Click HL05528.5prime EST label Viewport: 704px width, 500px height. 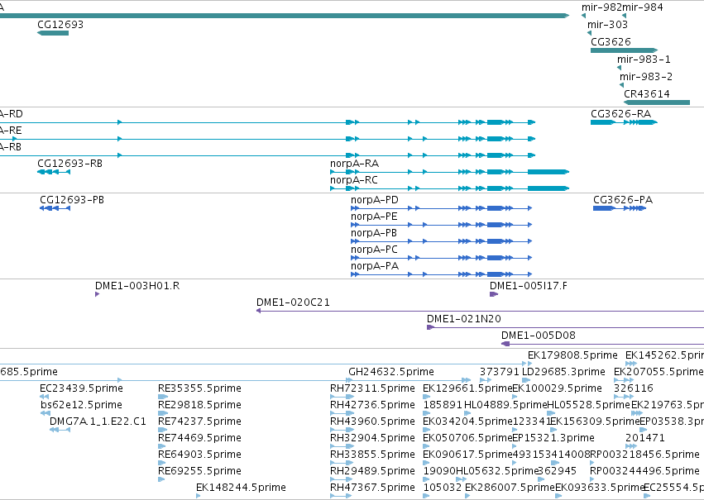pos(589,405)
